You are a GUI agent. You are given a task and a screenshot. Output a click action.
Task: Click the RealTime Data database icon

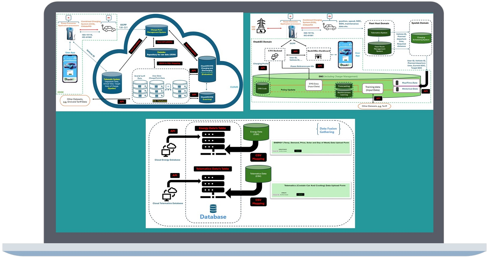point(397,83)
